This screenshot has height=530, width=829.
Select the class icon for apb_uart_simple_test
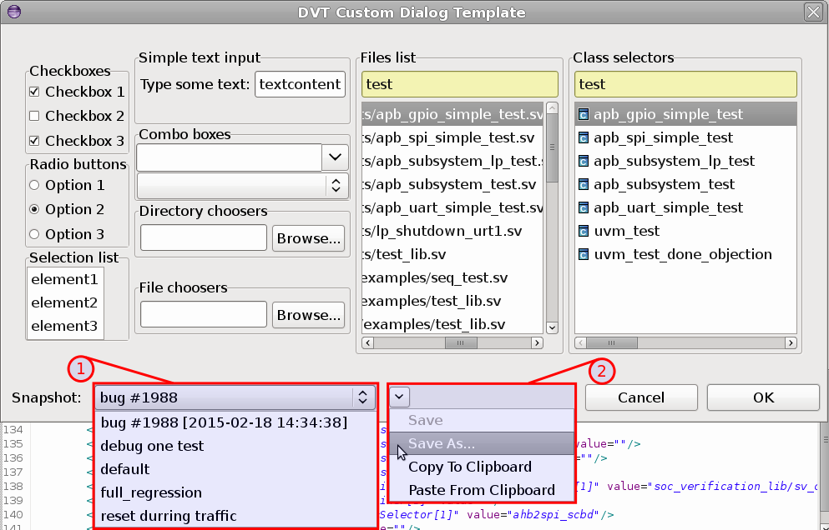click(582, 207)
